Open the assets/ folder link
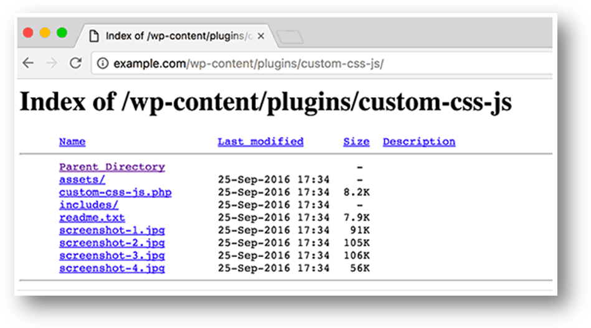591x328 pixels. point(82,180)
